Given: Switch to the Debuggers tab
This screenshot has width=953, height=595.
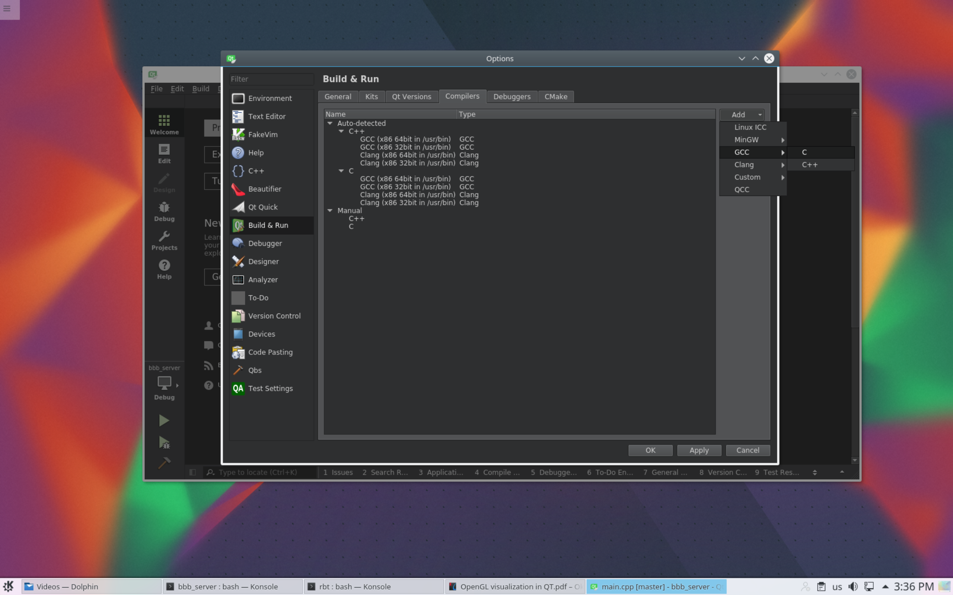Looking at the screenshot, I should coord(512,97).
